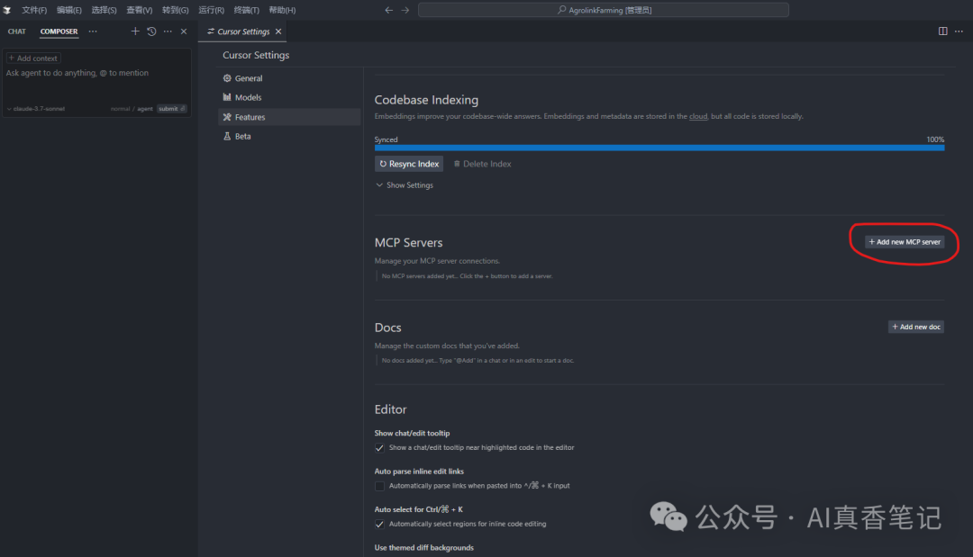The width and height of the screenshot is (973, 557).
Task: Open more options beside the COMPOSER tab
Action: (x=93, y=31)
